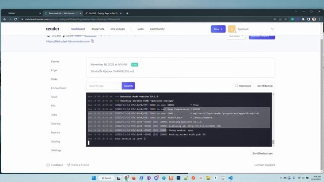Go to Disks in the sidebar
Screen dimensions: 324x182
[x=54, y=79]
